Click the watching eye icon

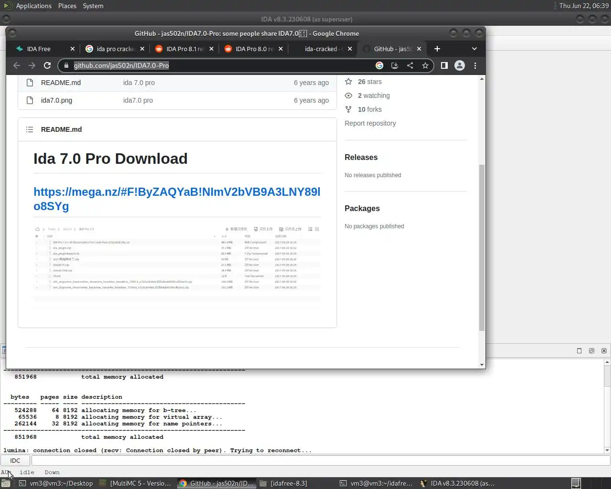click(x=348, y=96)
